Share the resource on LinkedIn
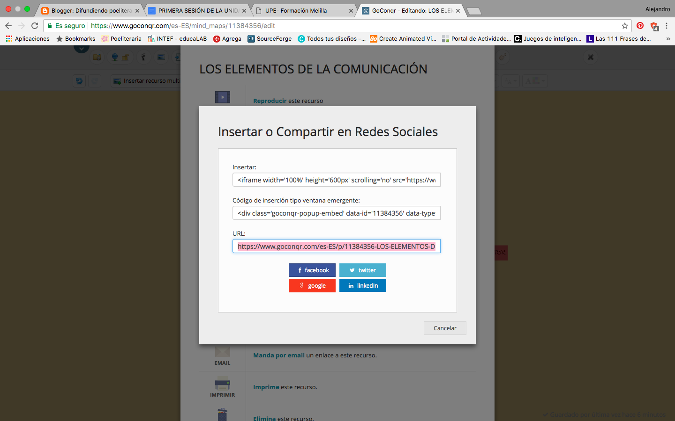This screenshot has height=421, width=675. point(363,285)
